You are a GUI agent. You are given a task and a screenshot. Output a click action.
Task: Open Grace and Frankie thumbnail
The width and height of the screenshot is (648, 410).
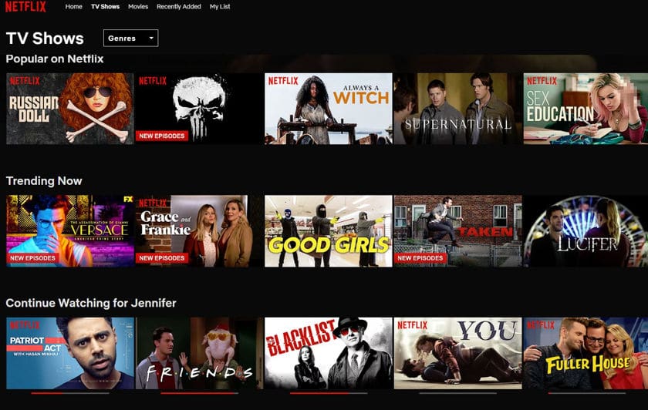[x=199, y=230]
